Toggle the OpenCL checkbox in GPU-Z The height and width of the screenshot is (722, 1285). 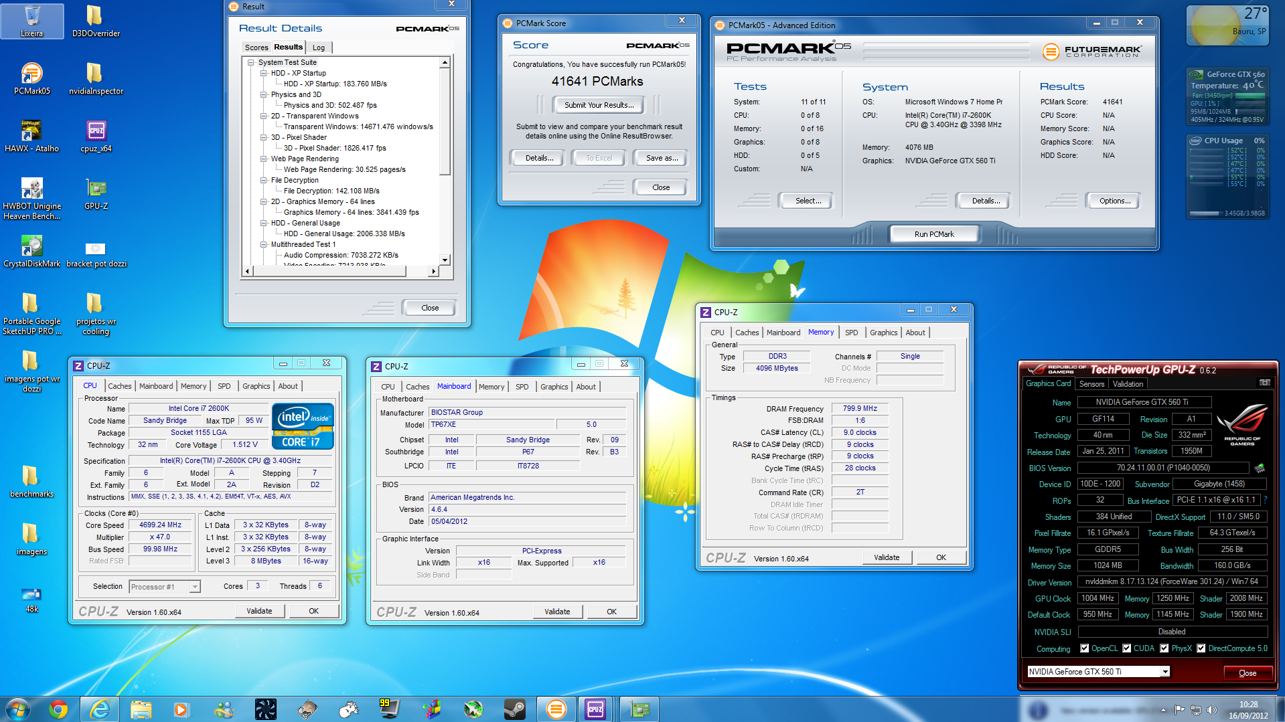point(1085,648)
